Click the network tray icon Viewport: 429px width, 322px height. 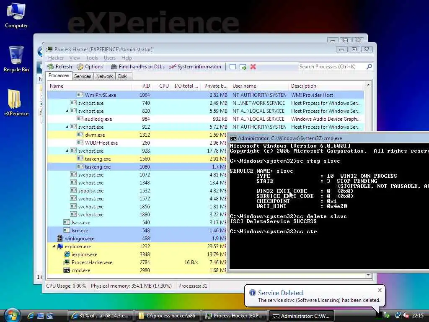pos(398,316)
